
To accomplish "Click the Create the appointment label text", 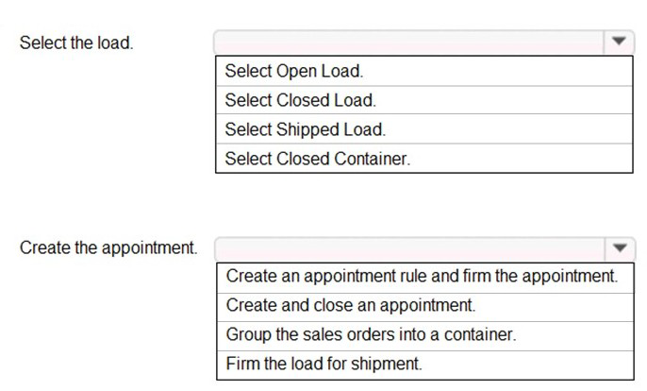I will [x=108, y=248].
